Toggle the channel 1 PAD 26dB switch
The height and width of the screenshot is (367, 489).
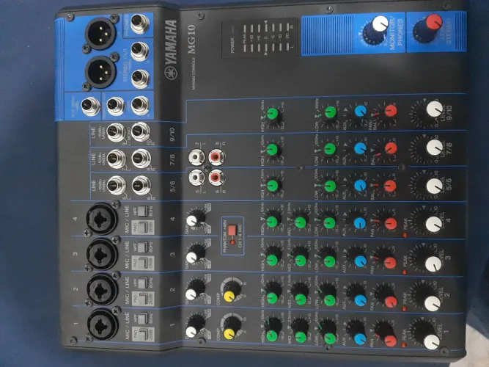143,334
